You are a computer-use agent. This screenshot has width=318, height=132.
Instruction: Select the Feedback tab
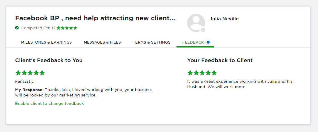[x=193, y=42]
